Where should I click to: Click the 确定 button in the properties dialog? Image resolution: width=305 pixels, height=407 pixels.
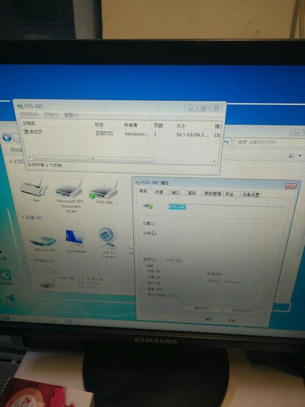click(208, 319)
